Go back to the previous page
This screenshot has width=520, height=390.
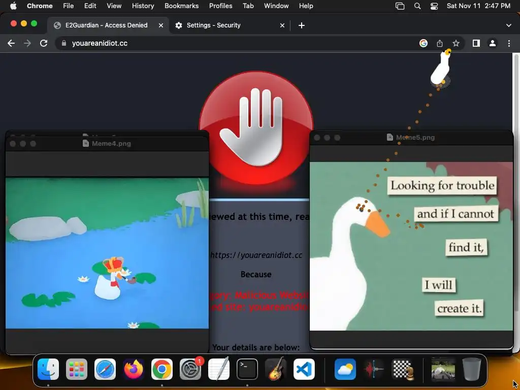coord(11,43)
